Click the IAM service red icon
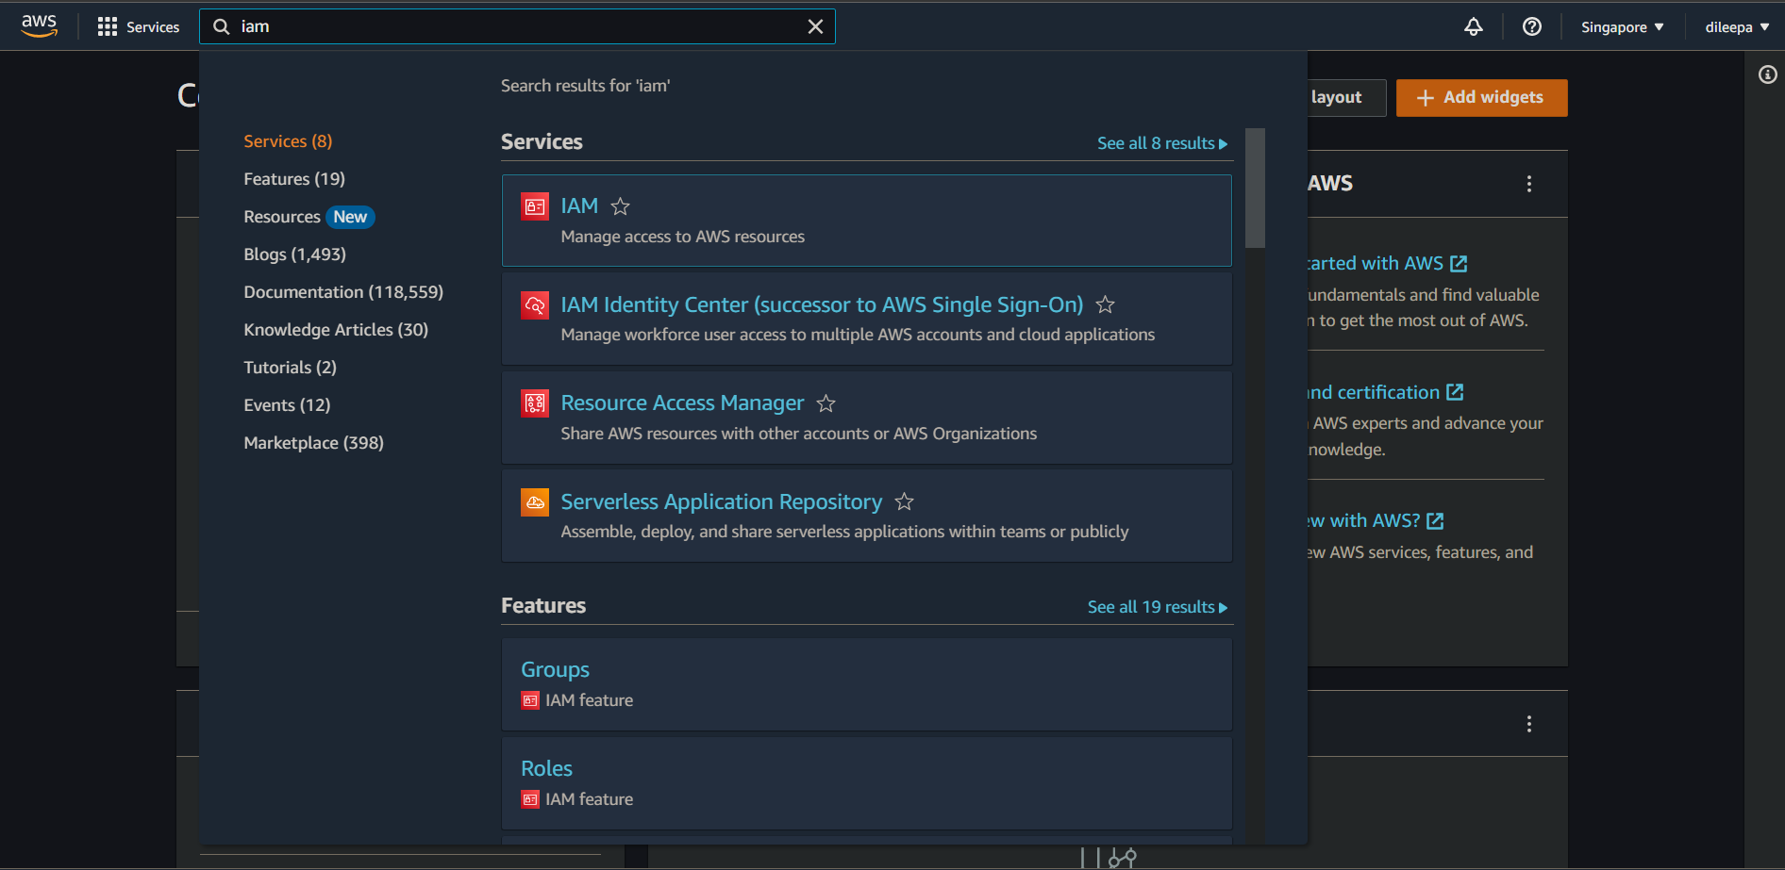 (x=535, y=206)
